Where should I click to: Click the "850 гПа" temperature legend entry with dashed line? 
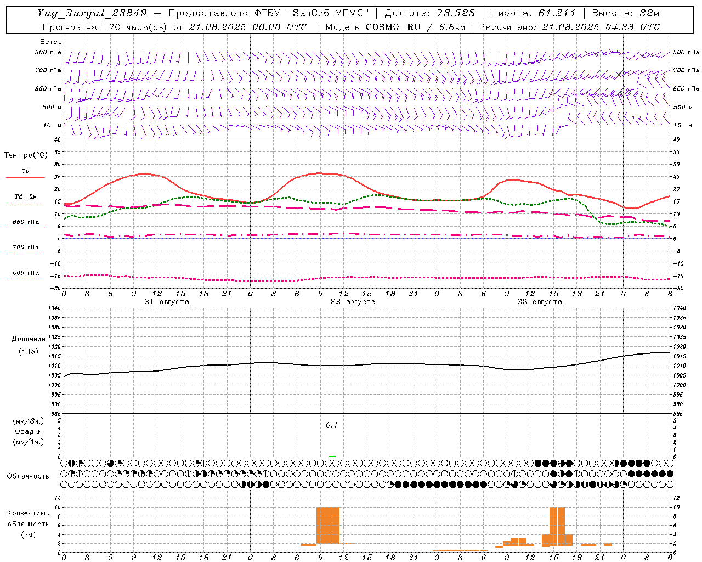pyautogui.click(x=26, y=222)
